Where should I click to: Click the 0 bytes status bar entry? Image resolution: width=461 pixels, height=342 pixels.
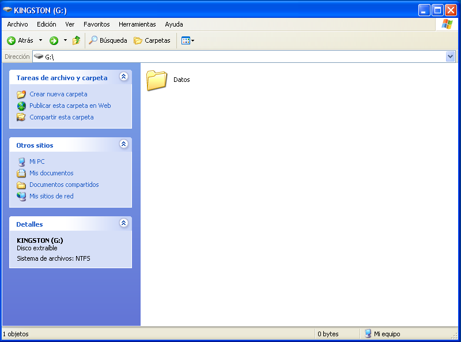[x=328, y=334]
